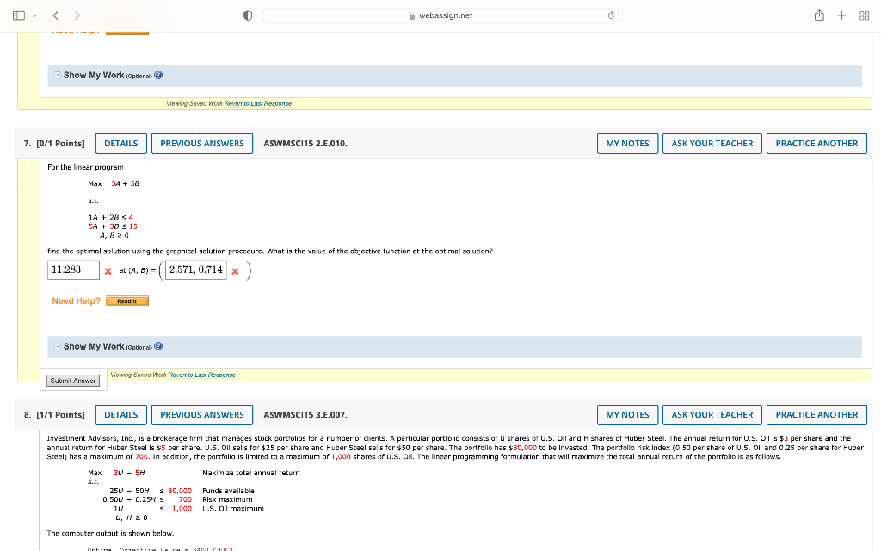This screenshot has height=551, width=881.
Task: Click the Share icon in the toolbar
Action: pos(819,15)
